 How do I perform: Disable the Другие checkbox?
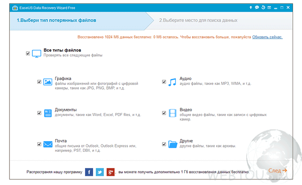tap(164, 144)
